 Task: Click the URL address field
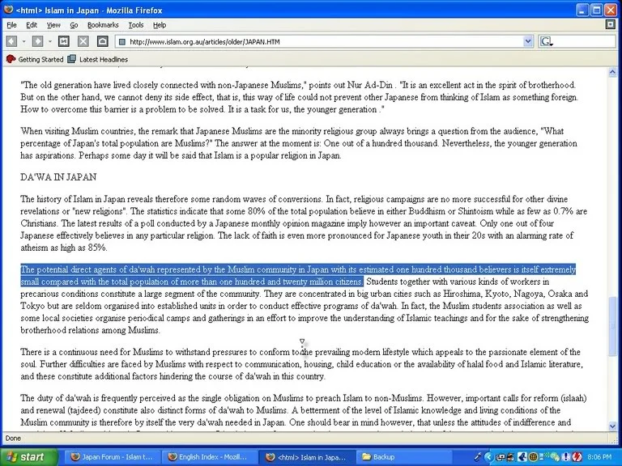tap(326, 41)
